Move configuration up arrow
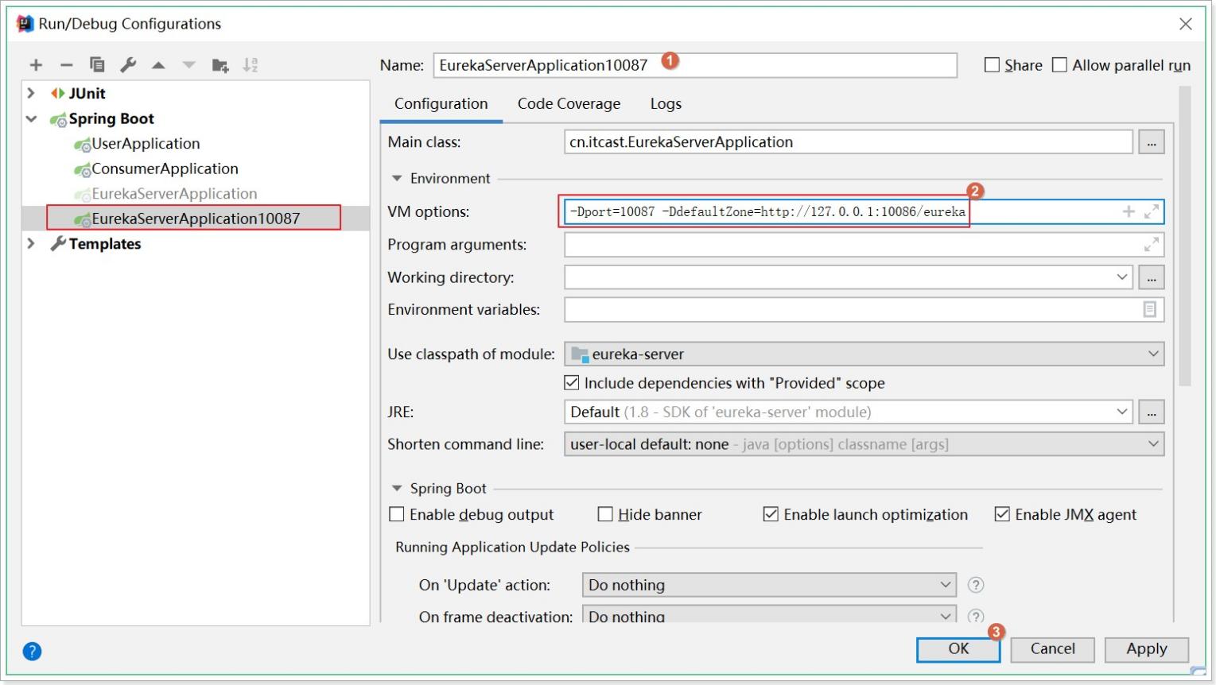1216x685 pixels. [x=158, y=65]
